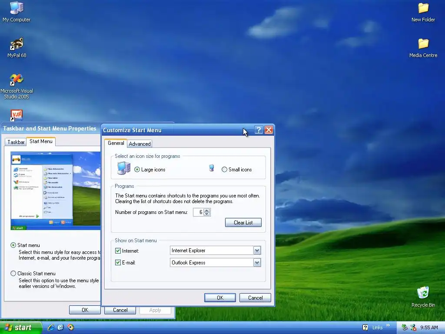Click Cancel in Customize Start Menu dialog
445x334 pixels.
click(255, 297)
